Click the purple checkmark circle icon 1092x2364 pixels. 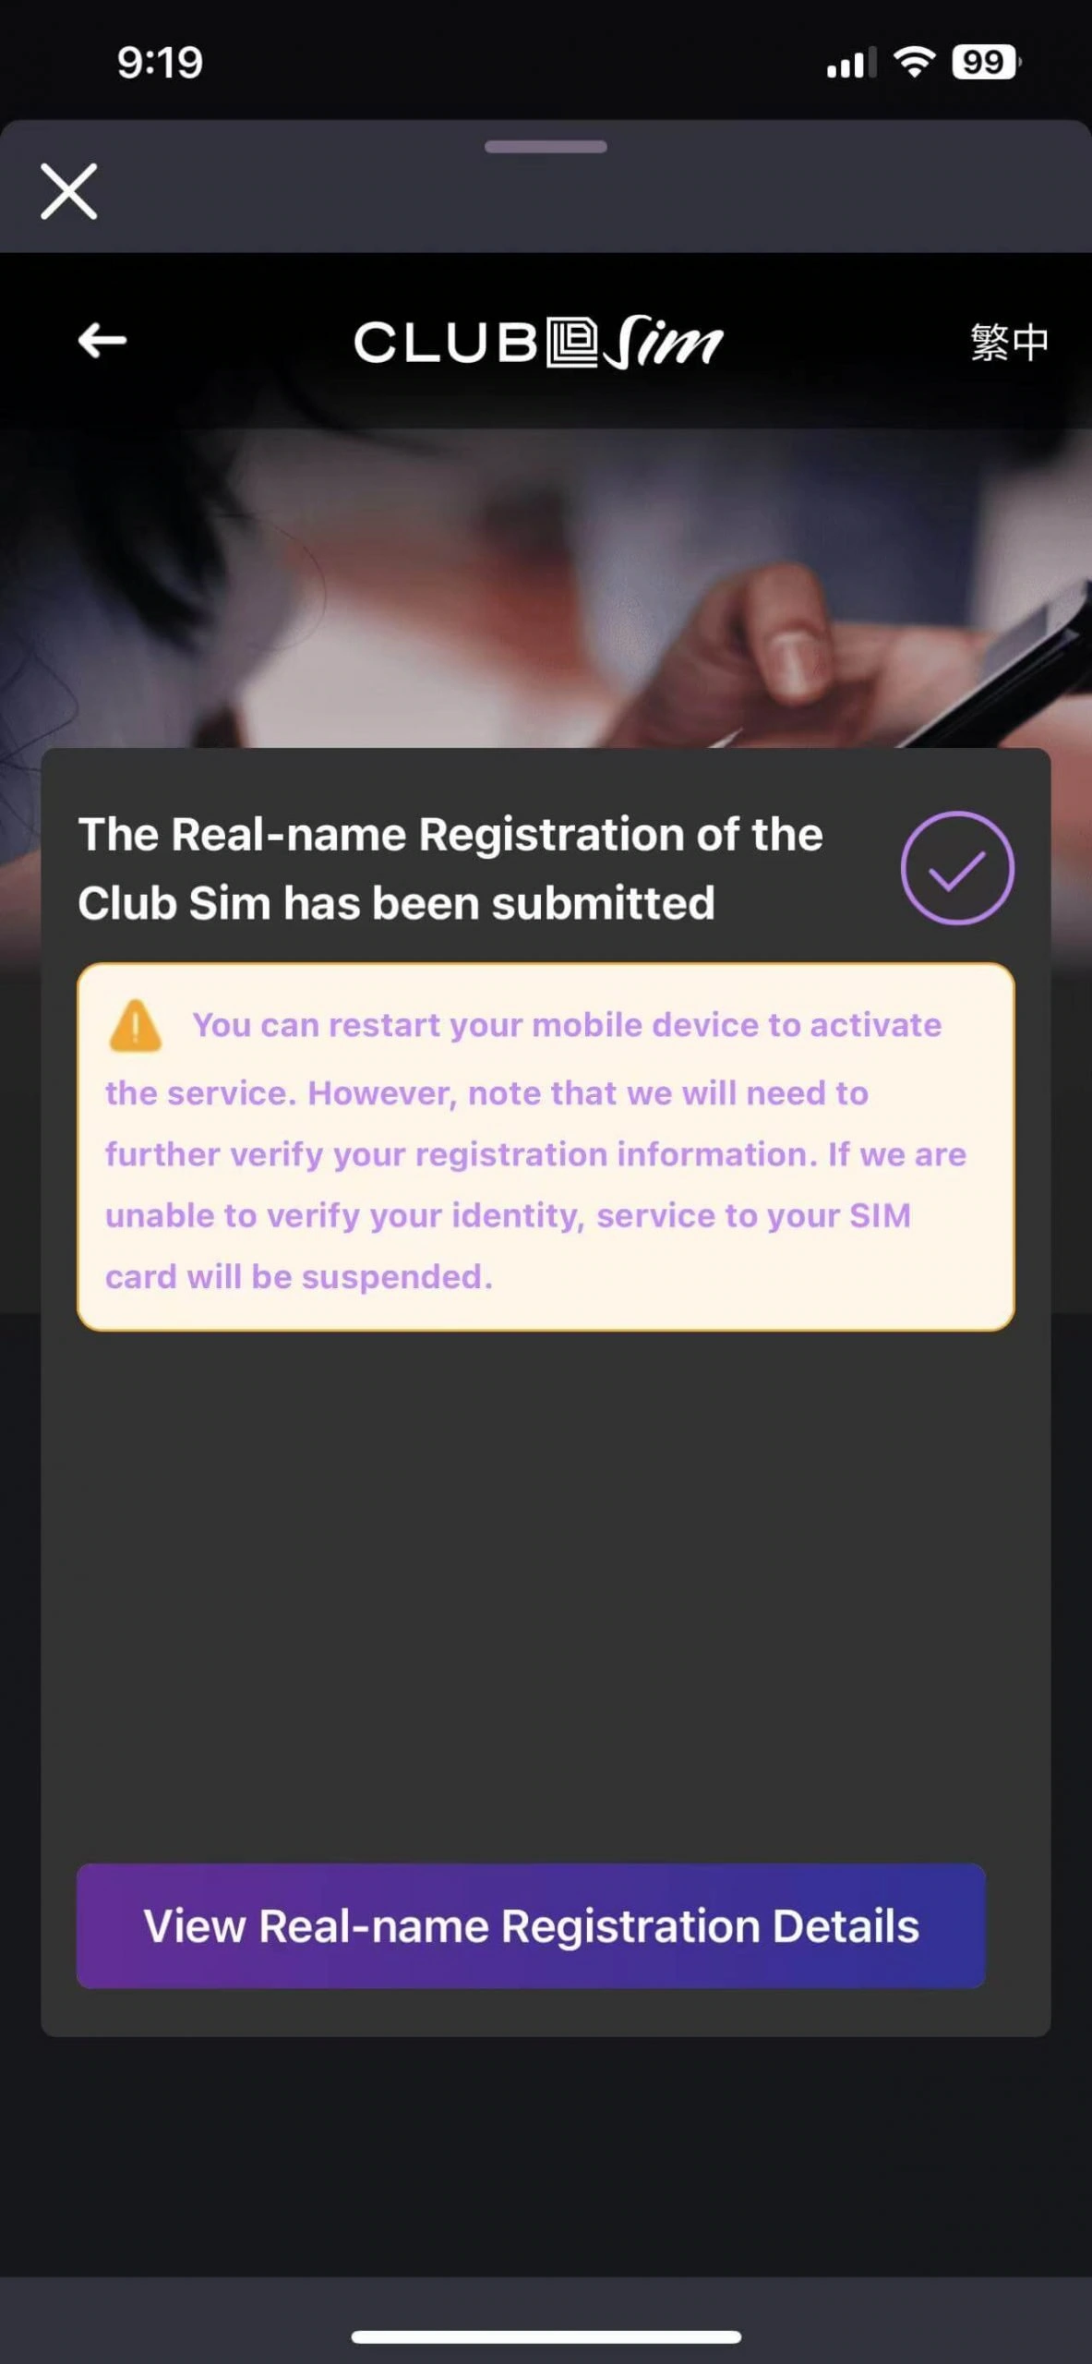click(957, 868)
